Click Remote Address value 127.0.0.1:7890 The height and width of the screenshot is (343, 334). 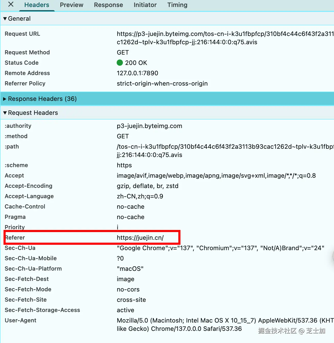(137, 73)
